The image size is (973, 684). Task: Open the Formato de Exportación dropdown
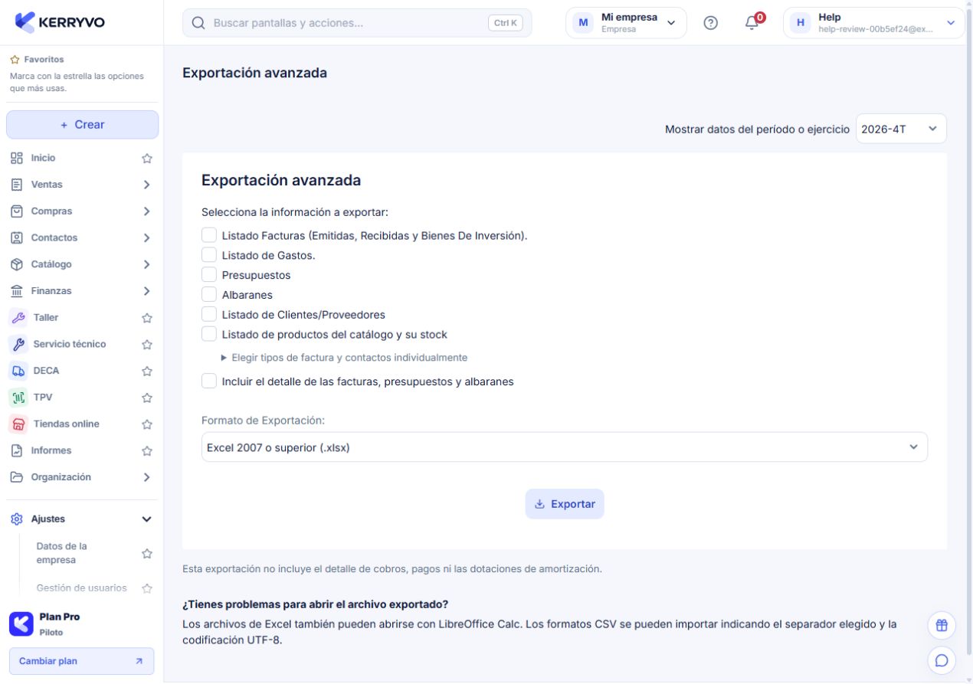click(565, 447)
